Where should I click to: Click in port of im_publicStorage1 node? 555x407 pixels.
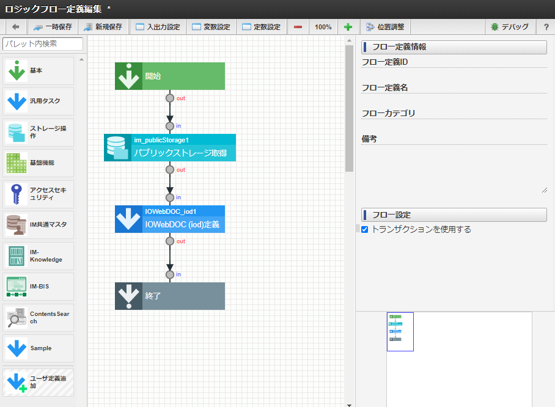170,126
